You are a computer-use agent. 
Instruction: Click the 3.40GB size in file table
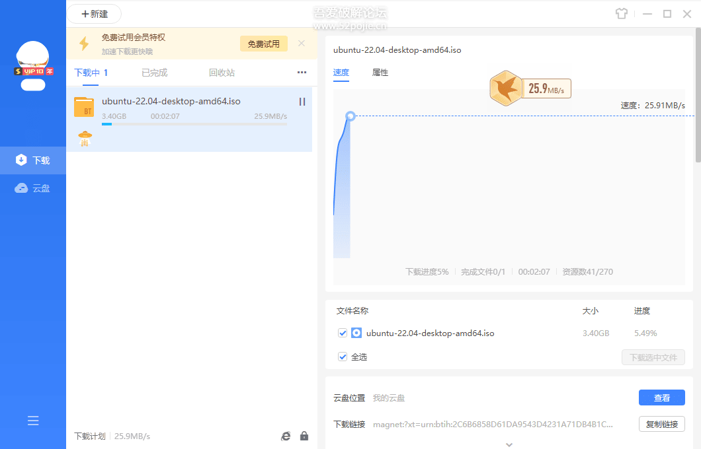[596, 333]
